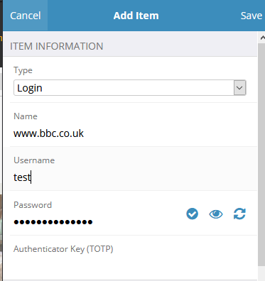Viewport: 265px width, 281px height.
Task: Cancel adding the item
Action: tap(26, 16)
